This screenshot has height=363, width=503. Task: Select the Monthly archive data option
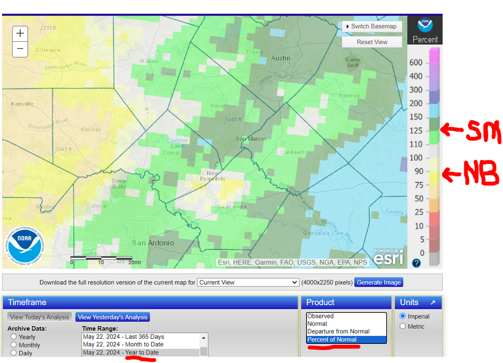tap(14, 345)
